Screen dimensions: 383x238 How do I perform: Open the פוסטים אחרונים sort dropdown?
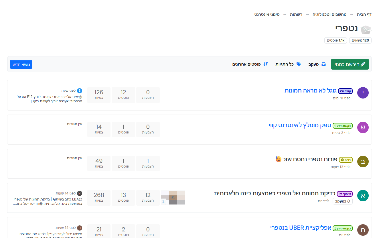tap(250, 64)
